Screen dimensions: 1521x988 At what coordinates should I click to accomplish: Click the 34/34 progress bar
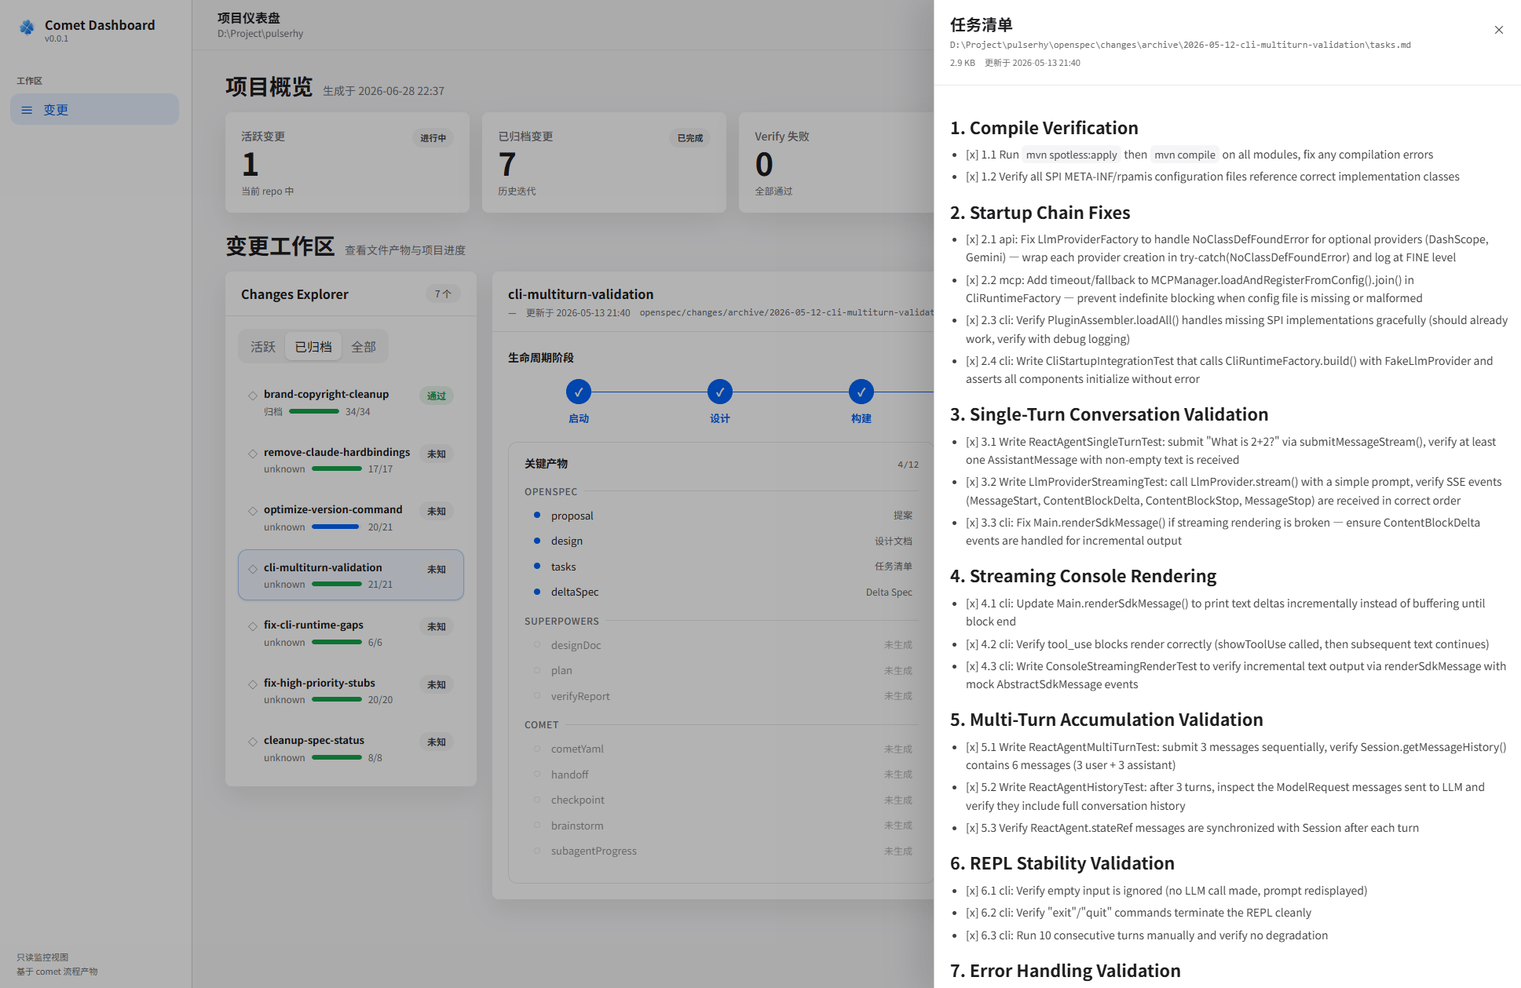coord(314,411)
